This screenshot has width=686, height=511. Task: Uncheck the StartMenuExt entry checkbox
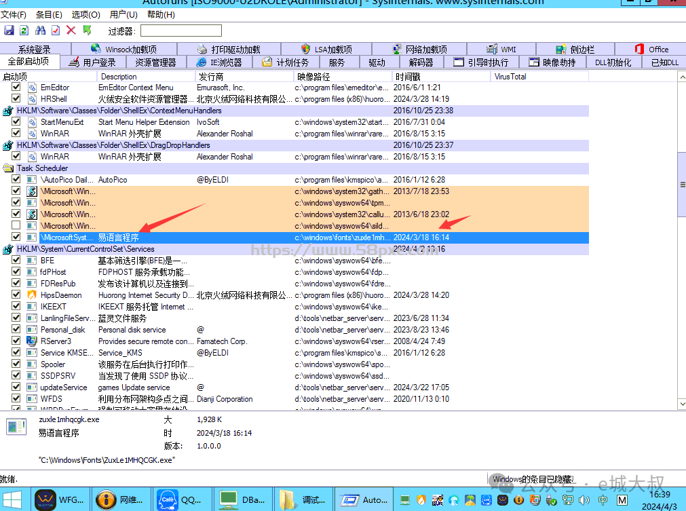click(x=16, y=121)
